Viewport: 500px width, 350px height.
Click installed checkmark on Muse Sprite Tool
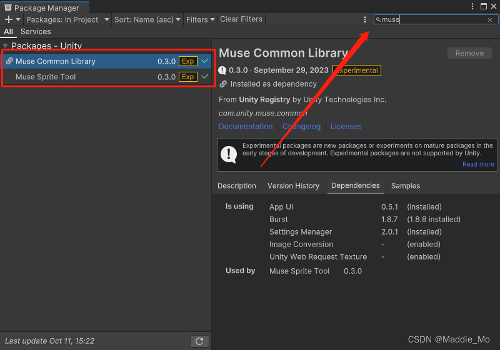(205, 76)
